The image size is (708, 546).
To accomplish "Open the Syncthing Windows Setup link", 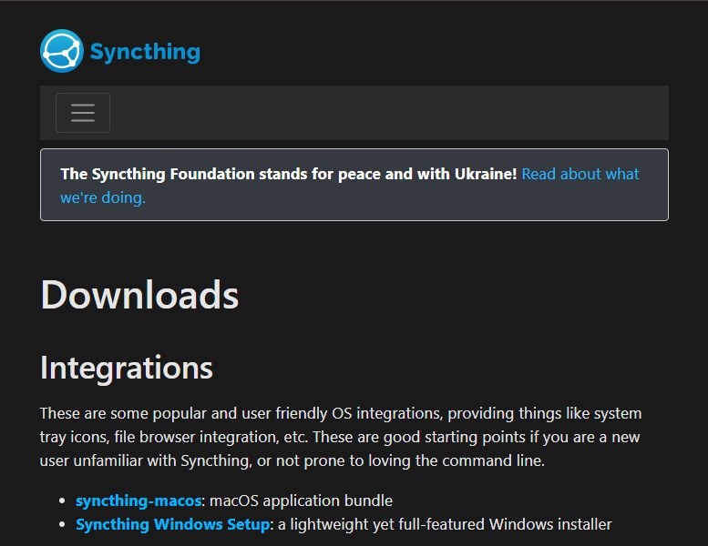I will 172,524.
